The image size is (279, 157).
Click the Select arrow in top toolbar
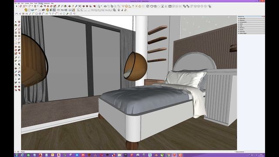(x=17, y=6)
